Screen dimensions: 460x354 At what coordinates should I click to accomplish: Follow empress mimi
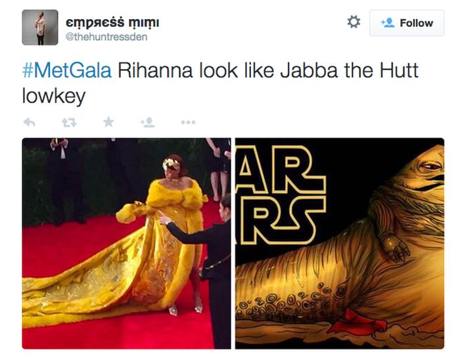(x=407, y=23)
